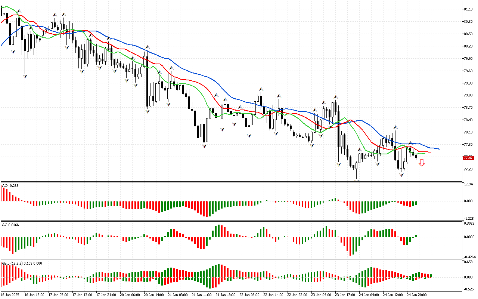Select the red 77.47 current price label
This screenshot has width=478, height=299.
point(468,158)
